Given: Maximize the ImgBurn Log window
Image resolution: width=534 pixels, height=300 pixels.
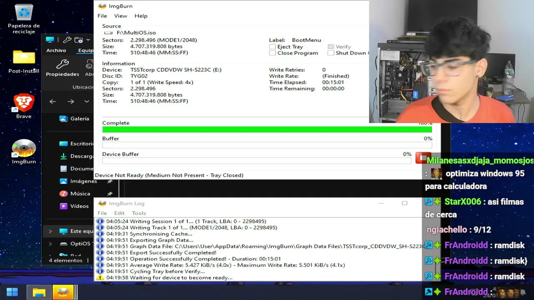Looking at the screenshot, I should coord(404,203).
